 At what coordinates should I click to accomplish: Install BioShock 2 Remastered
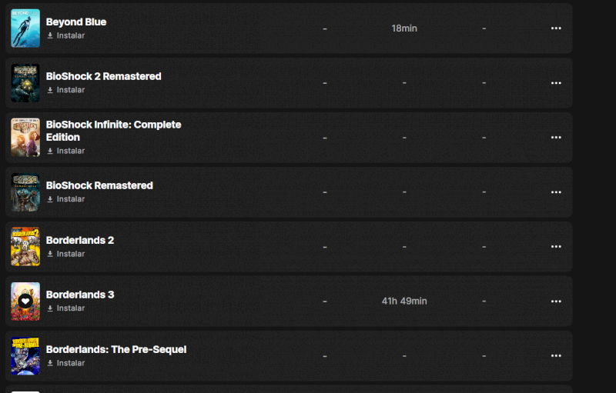point(66,90)
